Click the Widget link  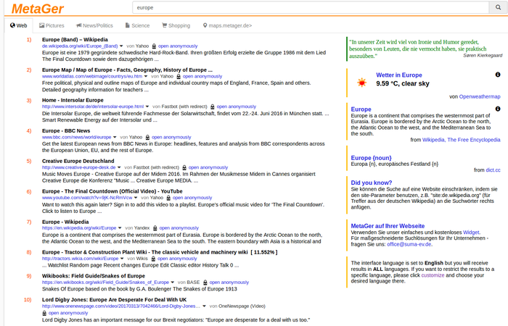471,233
